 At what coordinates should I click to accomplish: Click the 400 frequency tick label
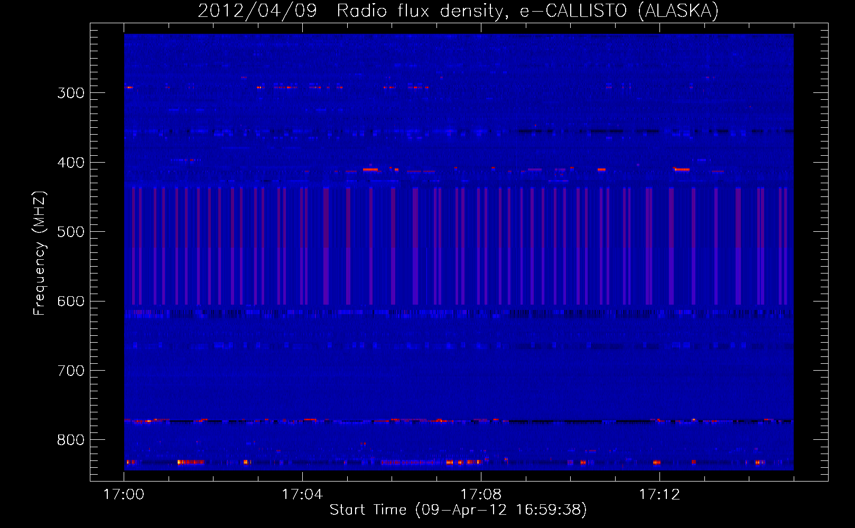click(x=71, y=163)
